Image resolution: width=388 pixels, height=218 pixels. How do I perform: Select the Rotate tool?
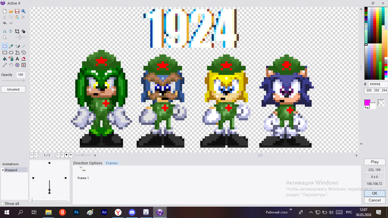[x=11, y=65]
